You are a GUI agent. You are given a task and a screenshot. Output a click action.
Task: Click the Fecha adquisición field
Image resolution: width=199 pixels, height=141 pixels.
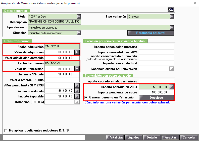point(62,47)
